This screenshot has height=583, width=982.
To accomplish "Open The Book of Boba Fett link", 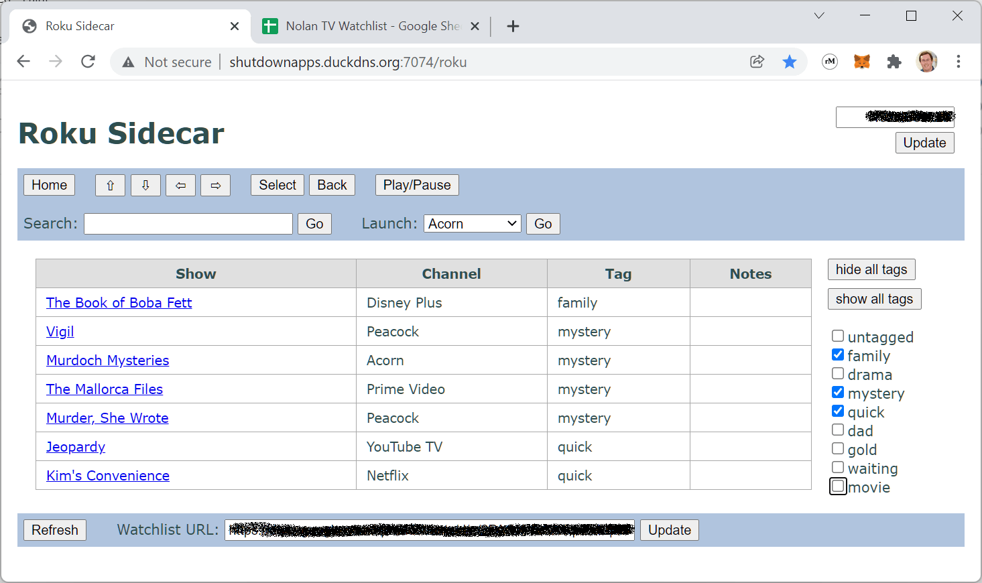I will [119, 303].
